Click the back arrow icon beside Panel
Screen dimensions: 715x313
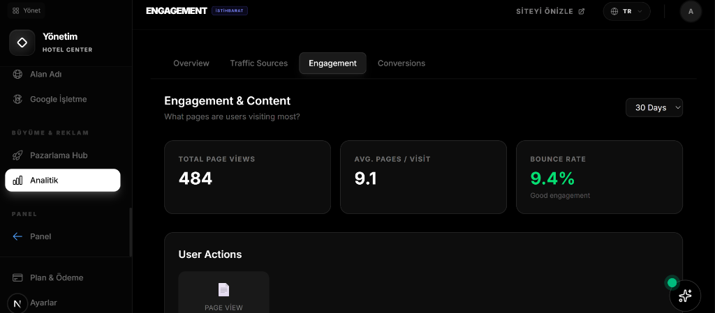tap(18, 236)
